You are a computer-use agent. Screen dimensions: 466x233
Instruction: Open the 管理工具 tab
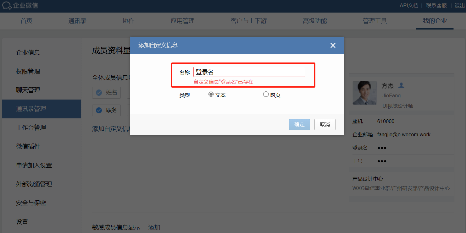click(375, 21)
